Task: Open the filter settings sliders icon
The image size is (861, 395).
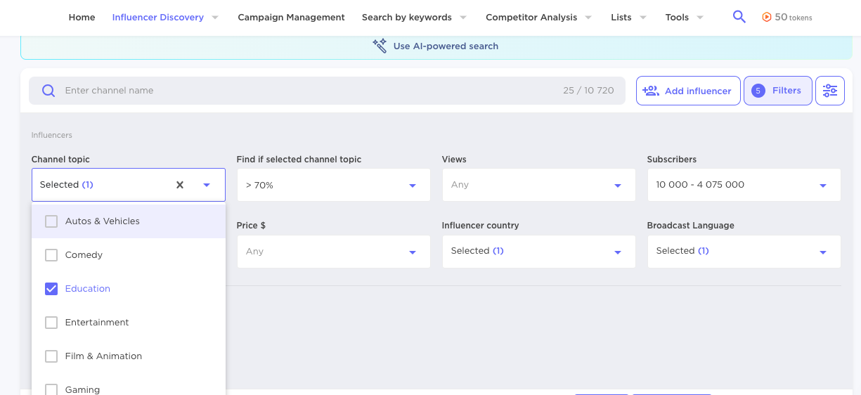Action: 830,91
